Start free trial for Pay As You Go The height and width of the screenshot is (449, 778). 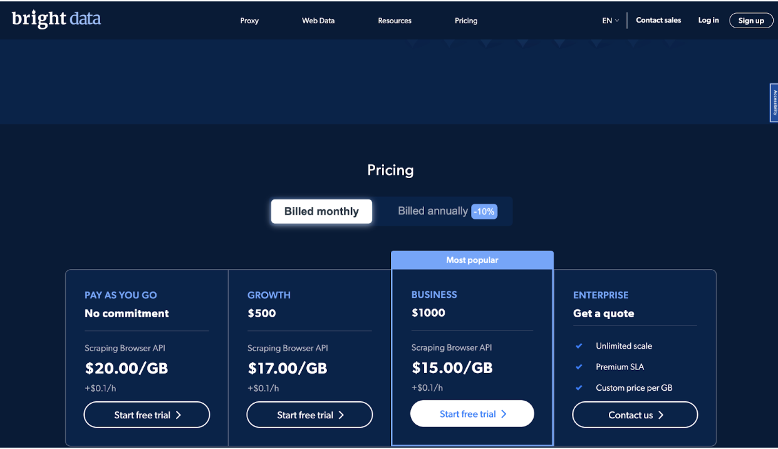tap(147, 415)
